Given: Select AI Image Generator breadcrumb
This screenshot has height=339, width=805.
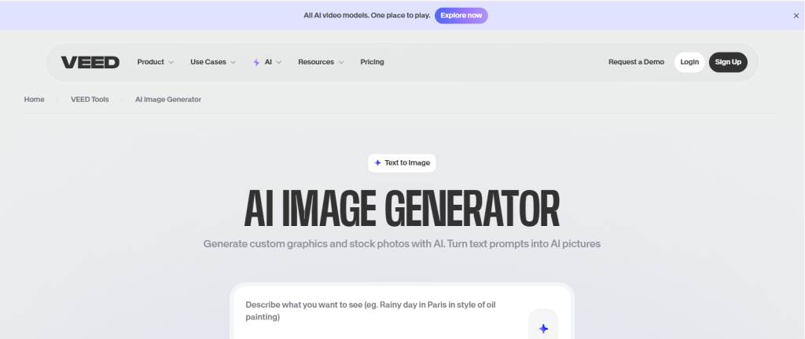Looking at the screenshot, I should coord(168,100).
